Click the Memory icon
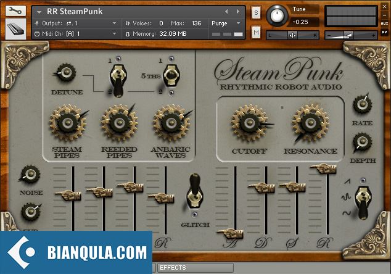The width and height of the screenshot is (391, 274). [x=128, y=34]
